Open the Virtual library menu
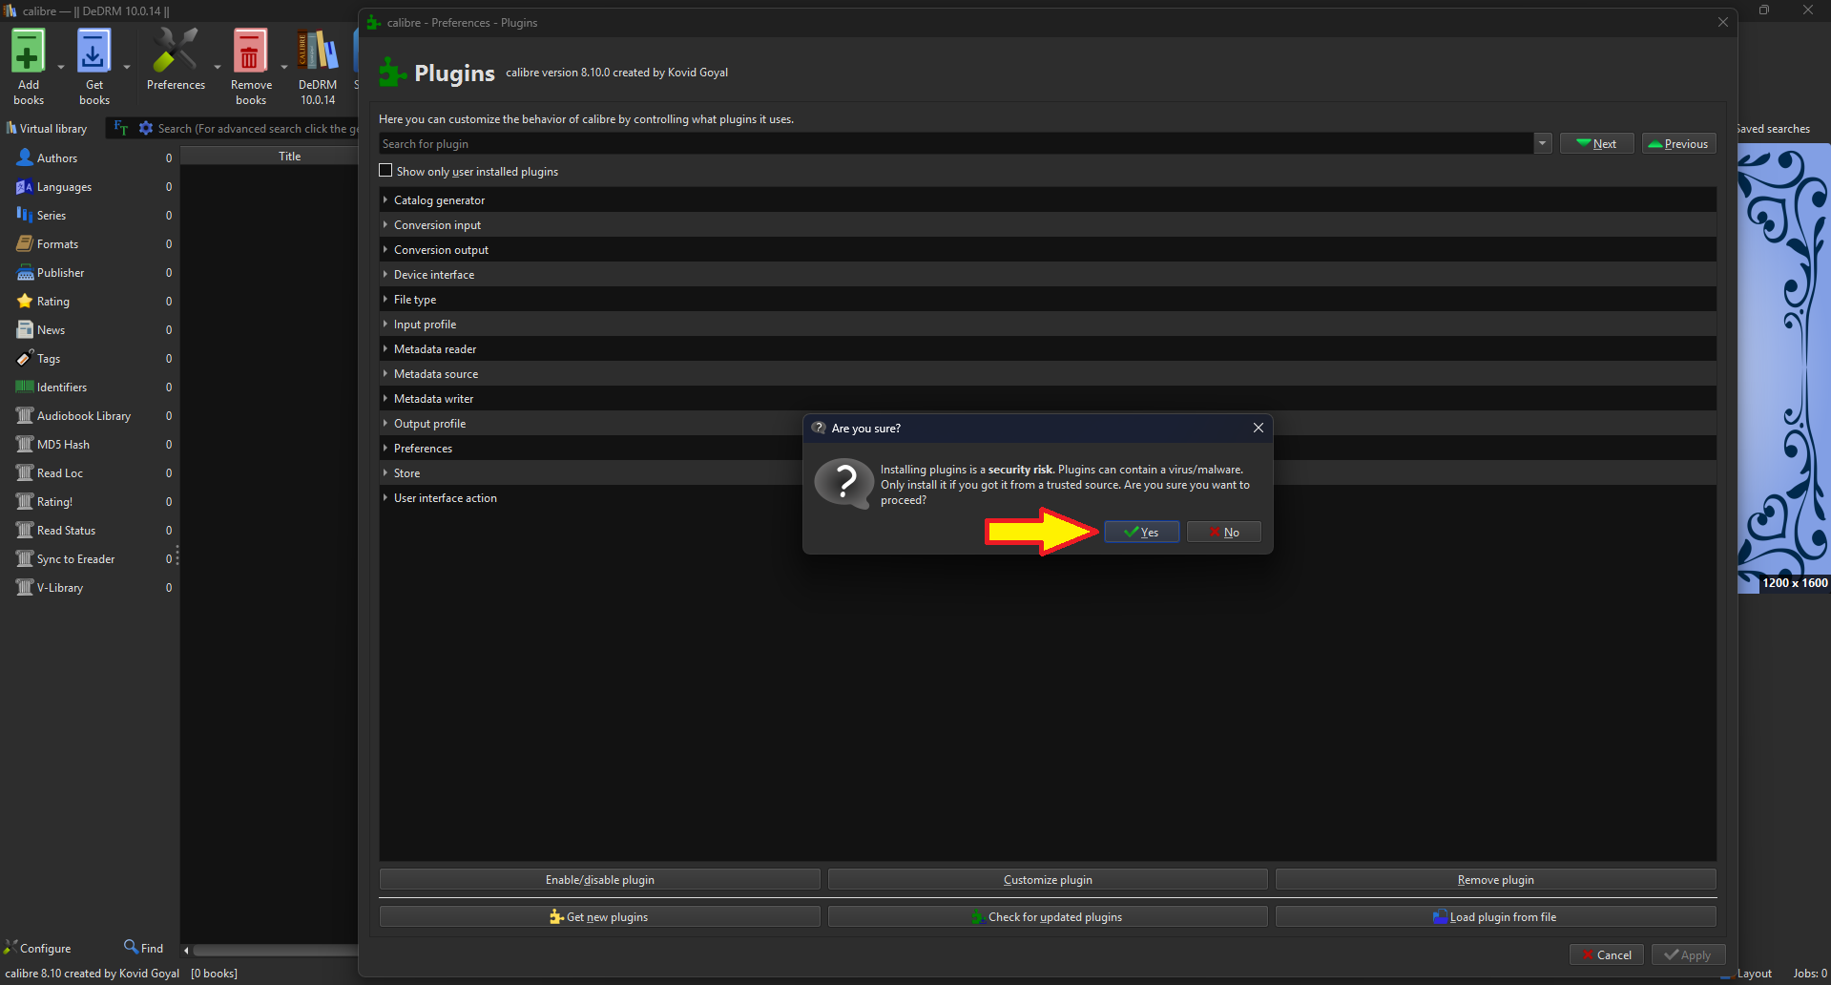 (x=47, y=129)
